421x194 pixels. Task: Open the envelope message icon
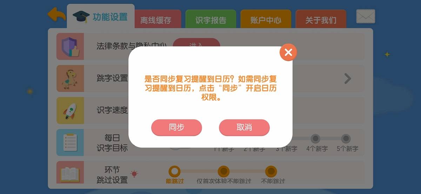click(366, 16)
